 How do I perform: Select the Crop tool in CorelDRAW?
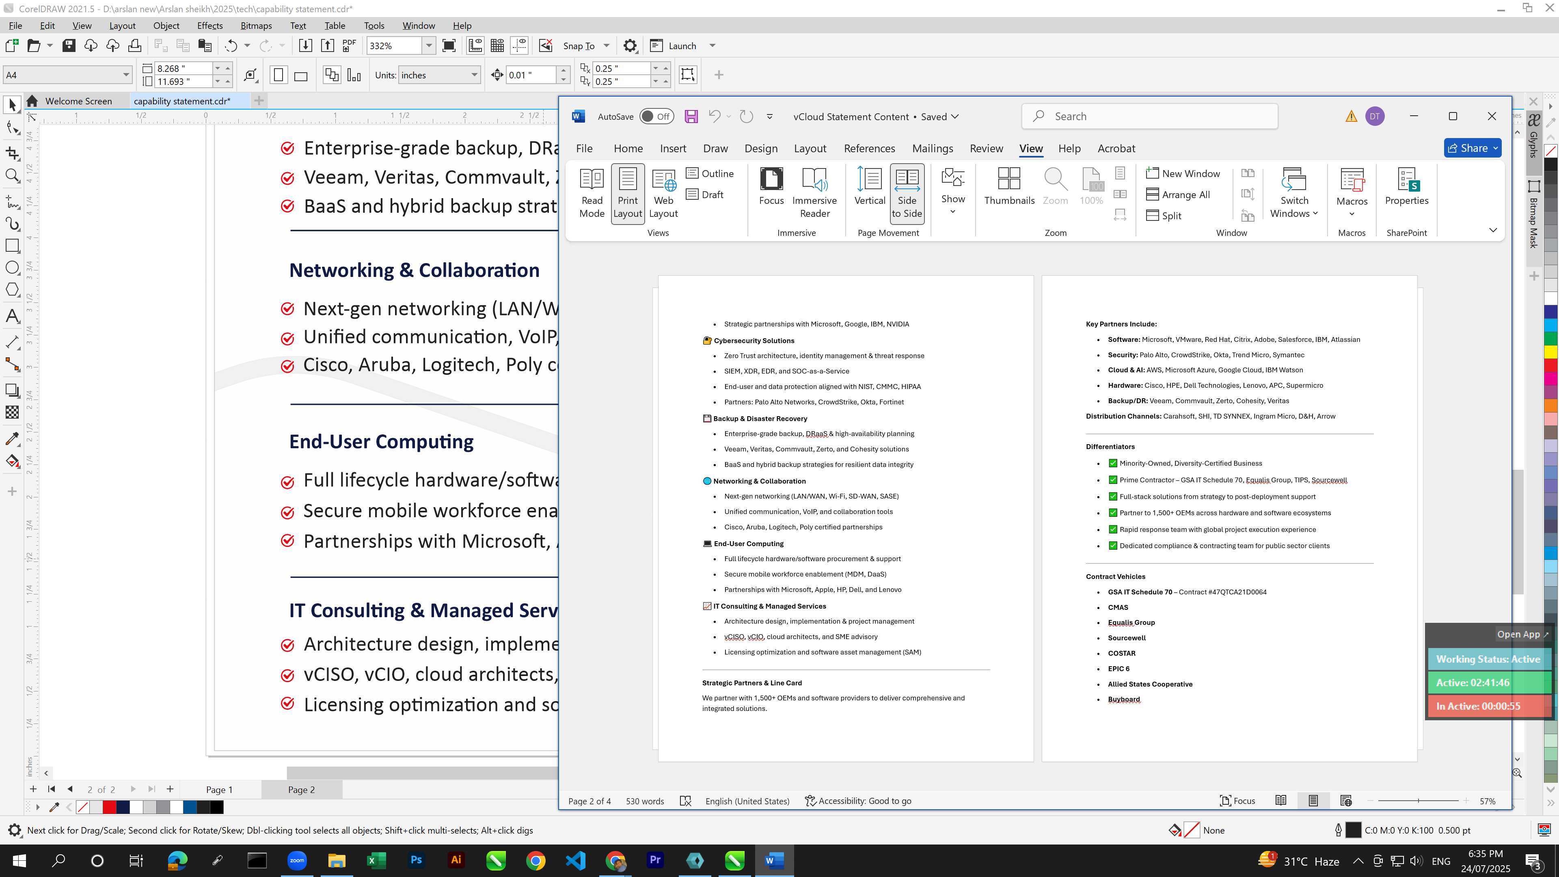tap(12, 153)
